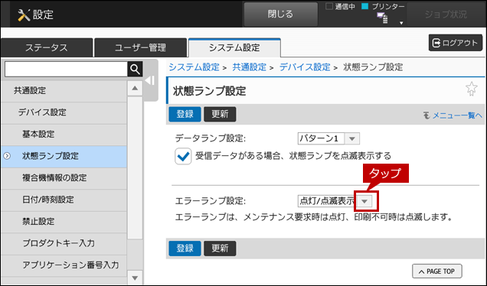Click the sidebar scrollbar track
This screenshot has width=487, height=286.
(x=135, y=183)
